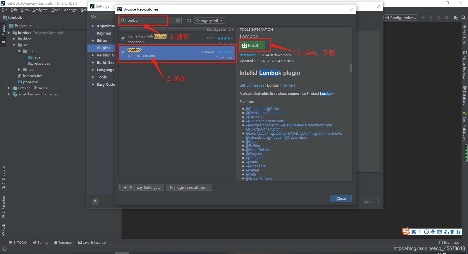Open the GitHub link in plugin description

coord(245,85)
